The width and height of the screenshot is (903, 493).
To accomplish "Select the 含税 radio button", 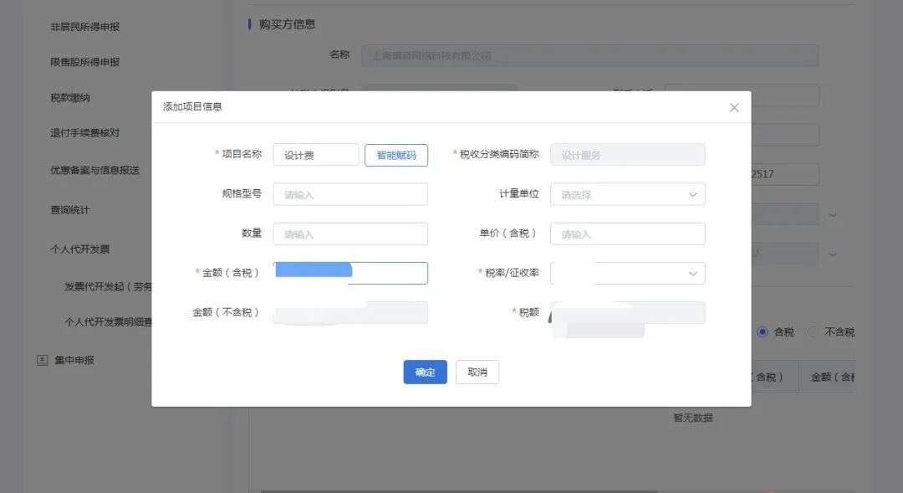I will tap(763, 332).
